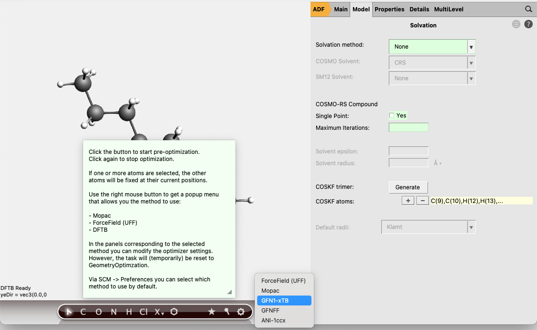Click the plus button for COSKF atoms
Image resolution: width=537 pixels, height=330 pixels.
[x=408, y=201]
